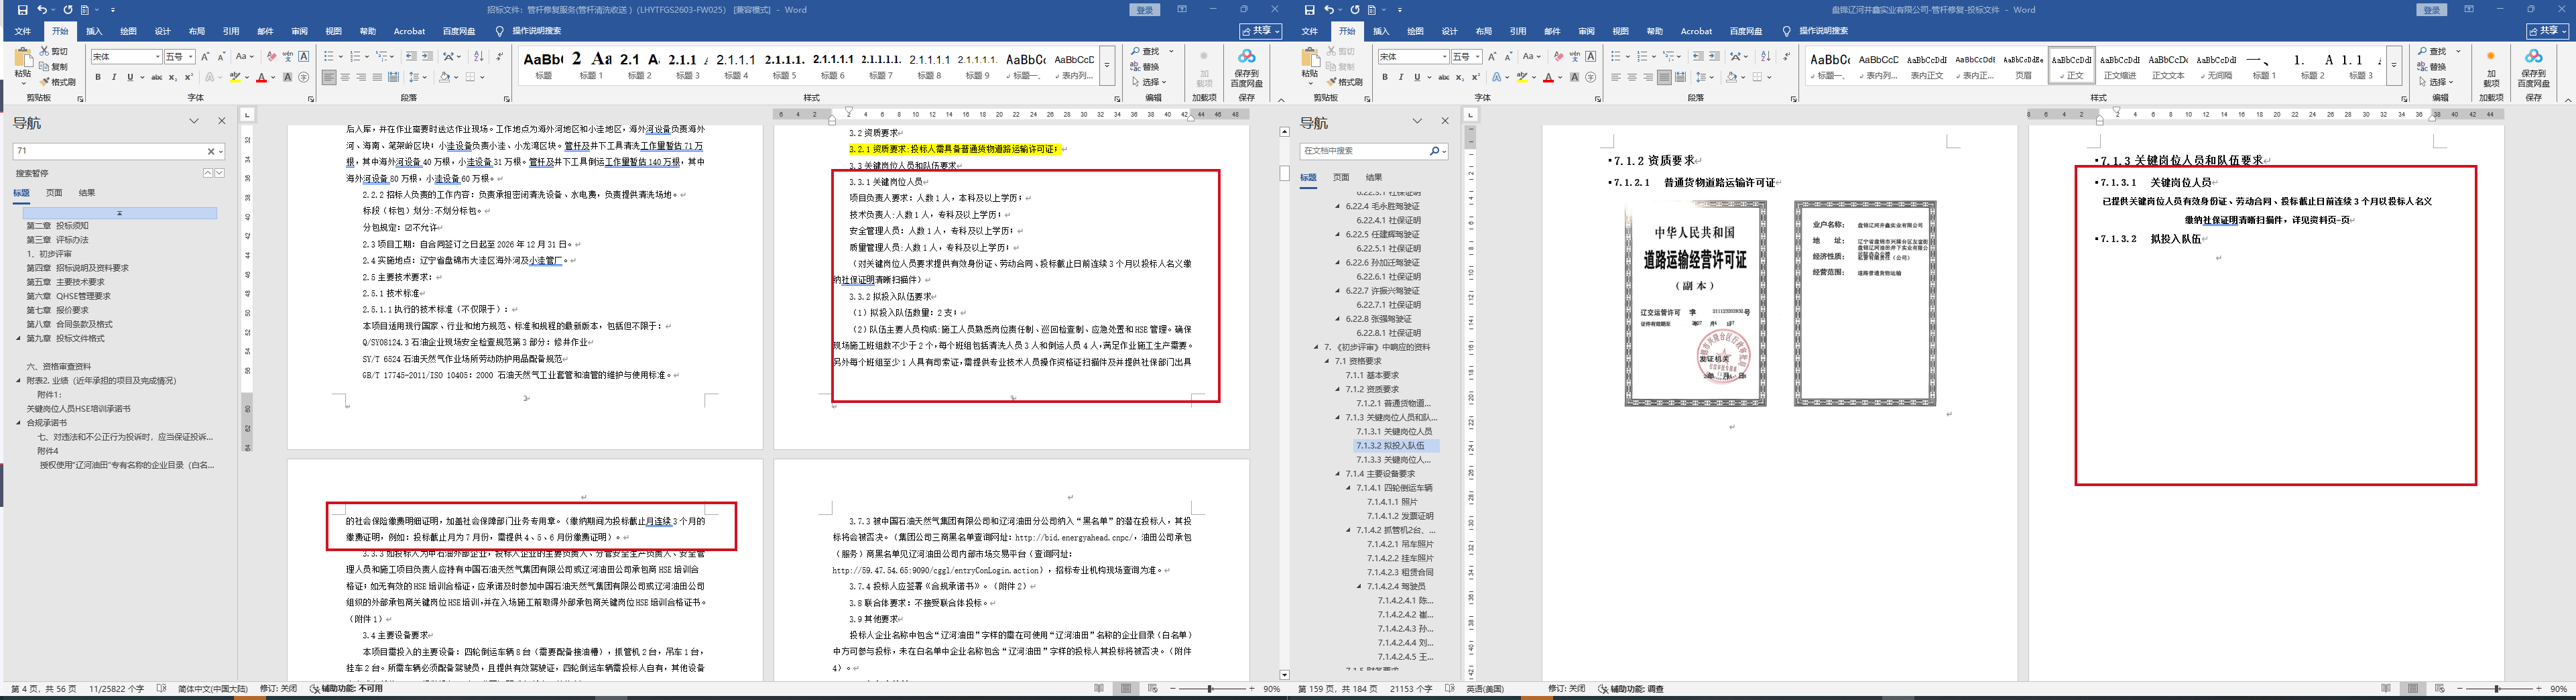Open the 文件 menu in the left Word window

23,31
